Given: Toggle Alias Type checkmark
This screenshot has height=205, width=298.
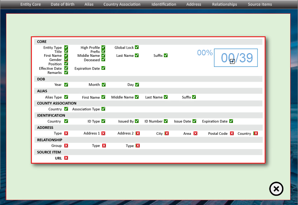Looking at the screenshot, I should coord(66,97).
